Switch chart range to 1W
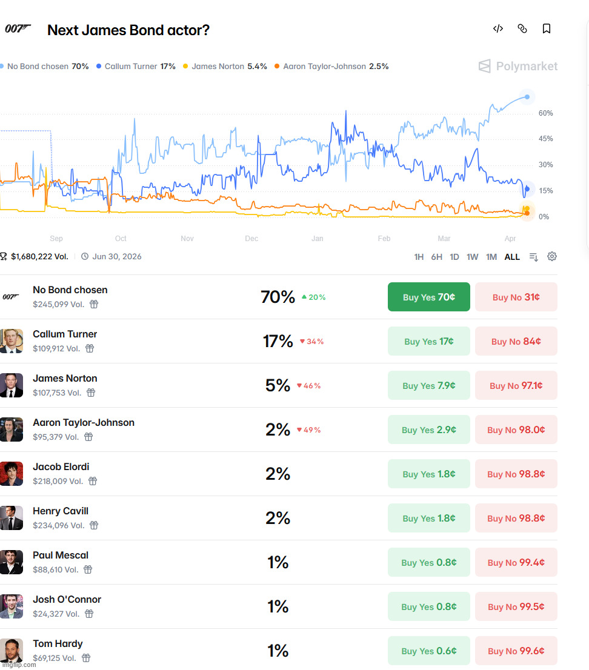This screenshot has width=589, height=670. click(x=473, y=257)
